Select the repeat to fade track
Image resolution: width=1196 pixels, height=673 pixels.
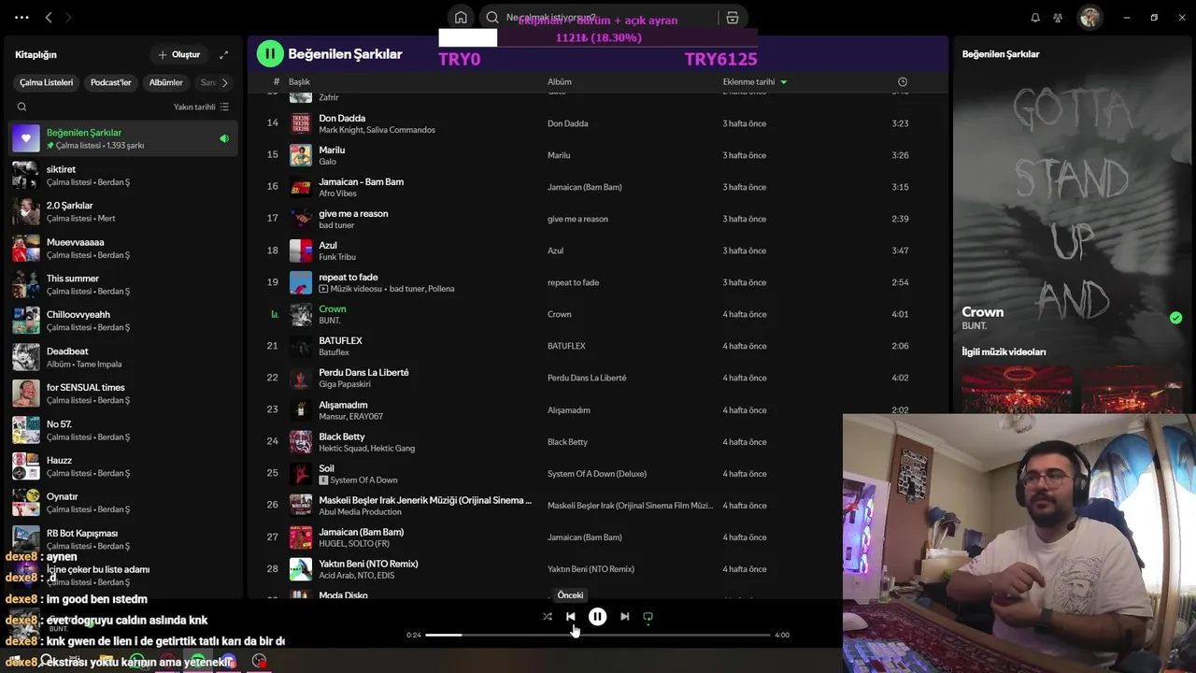[x=349, y=277]
